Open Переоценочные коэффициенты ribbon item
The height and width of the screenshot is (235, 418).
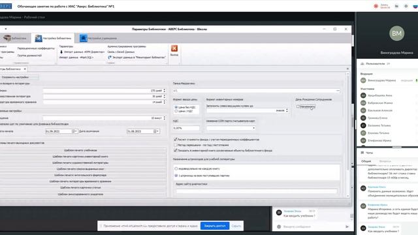(36, 48)
